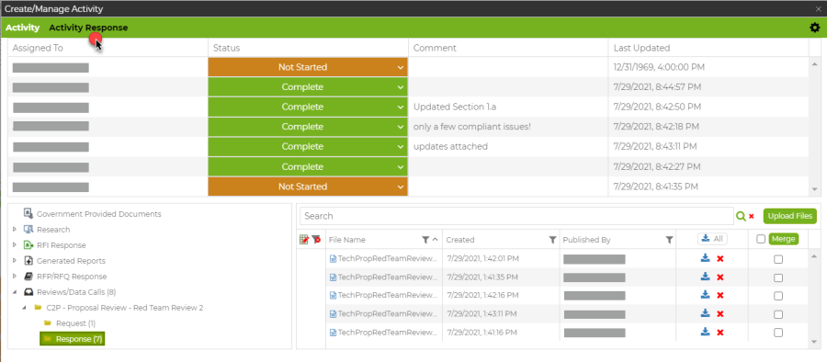The height and width of the screenshot is (362, 827).
Task: Collapse the Reviews/Data Calls (8) node
Action: coord(15,292)
